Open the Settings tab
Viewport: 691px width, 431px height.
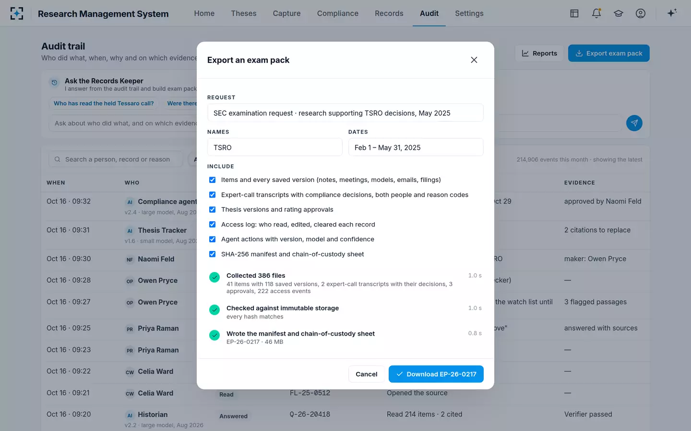tap(469, 13)
